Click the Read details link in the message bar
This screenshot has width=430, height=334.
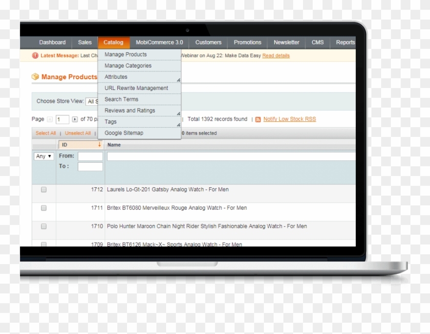pos(276,55)
